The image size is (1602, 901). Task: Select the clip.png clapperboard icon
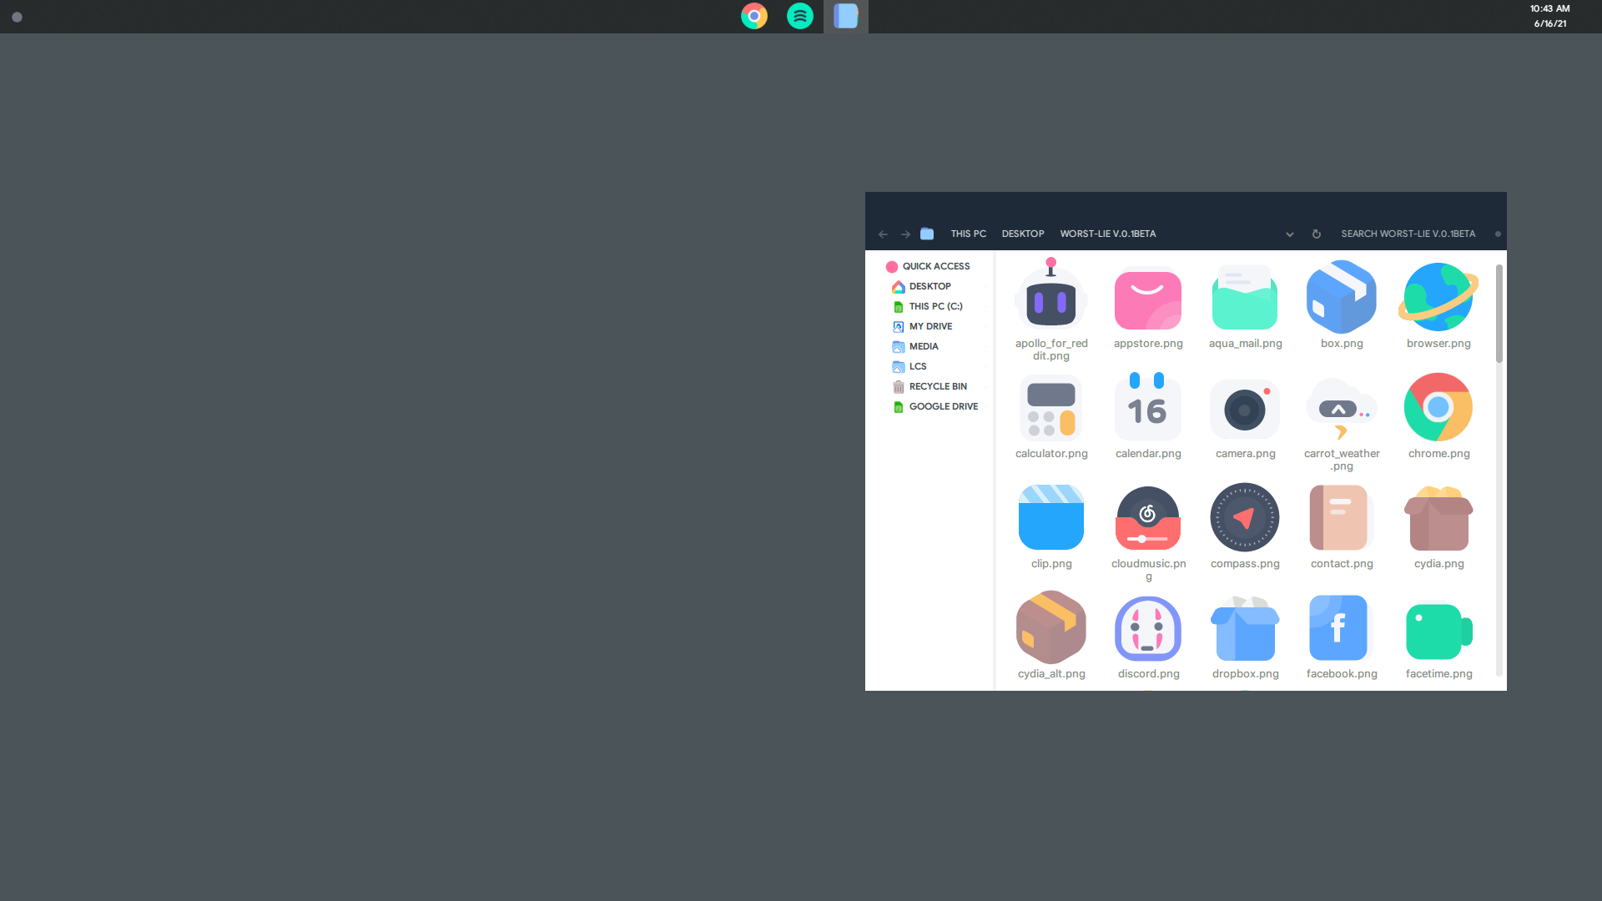[1051, 517]
